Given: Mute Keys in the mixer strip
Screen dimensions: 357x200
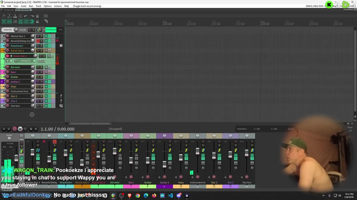Looking at the screenshot, I should (x=186, y=142).
